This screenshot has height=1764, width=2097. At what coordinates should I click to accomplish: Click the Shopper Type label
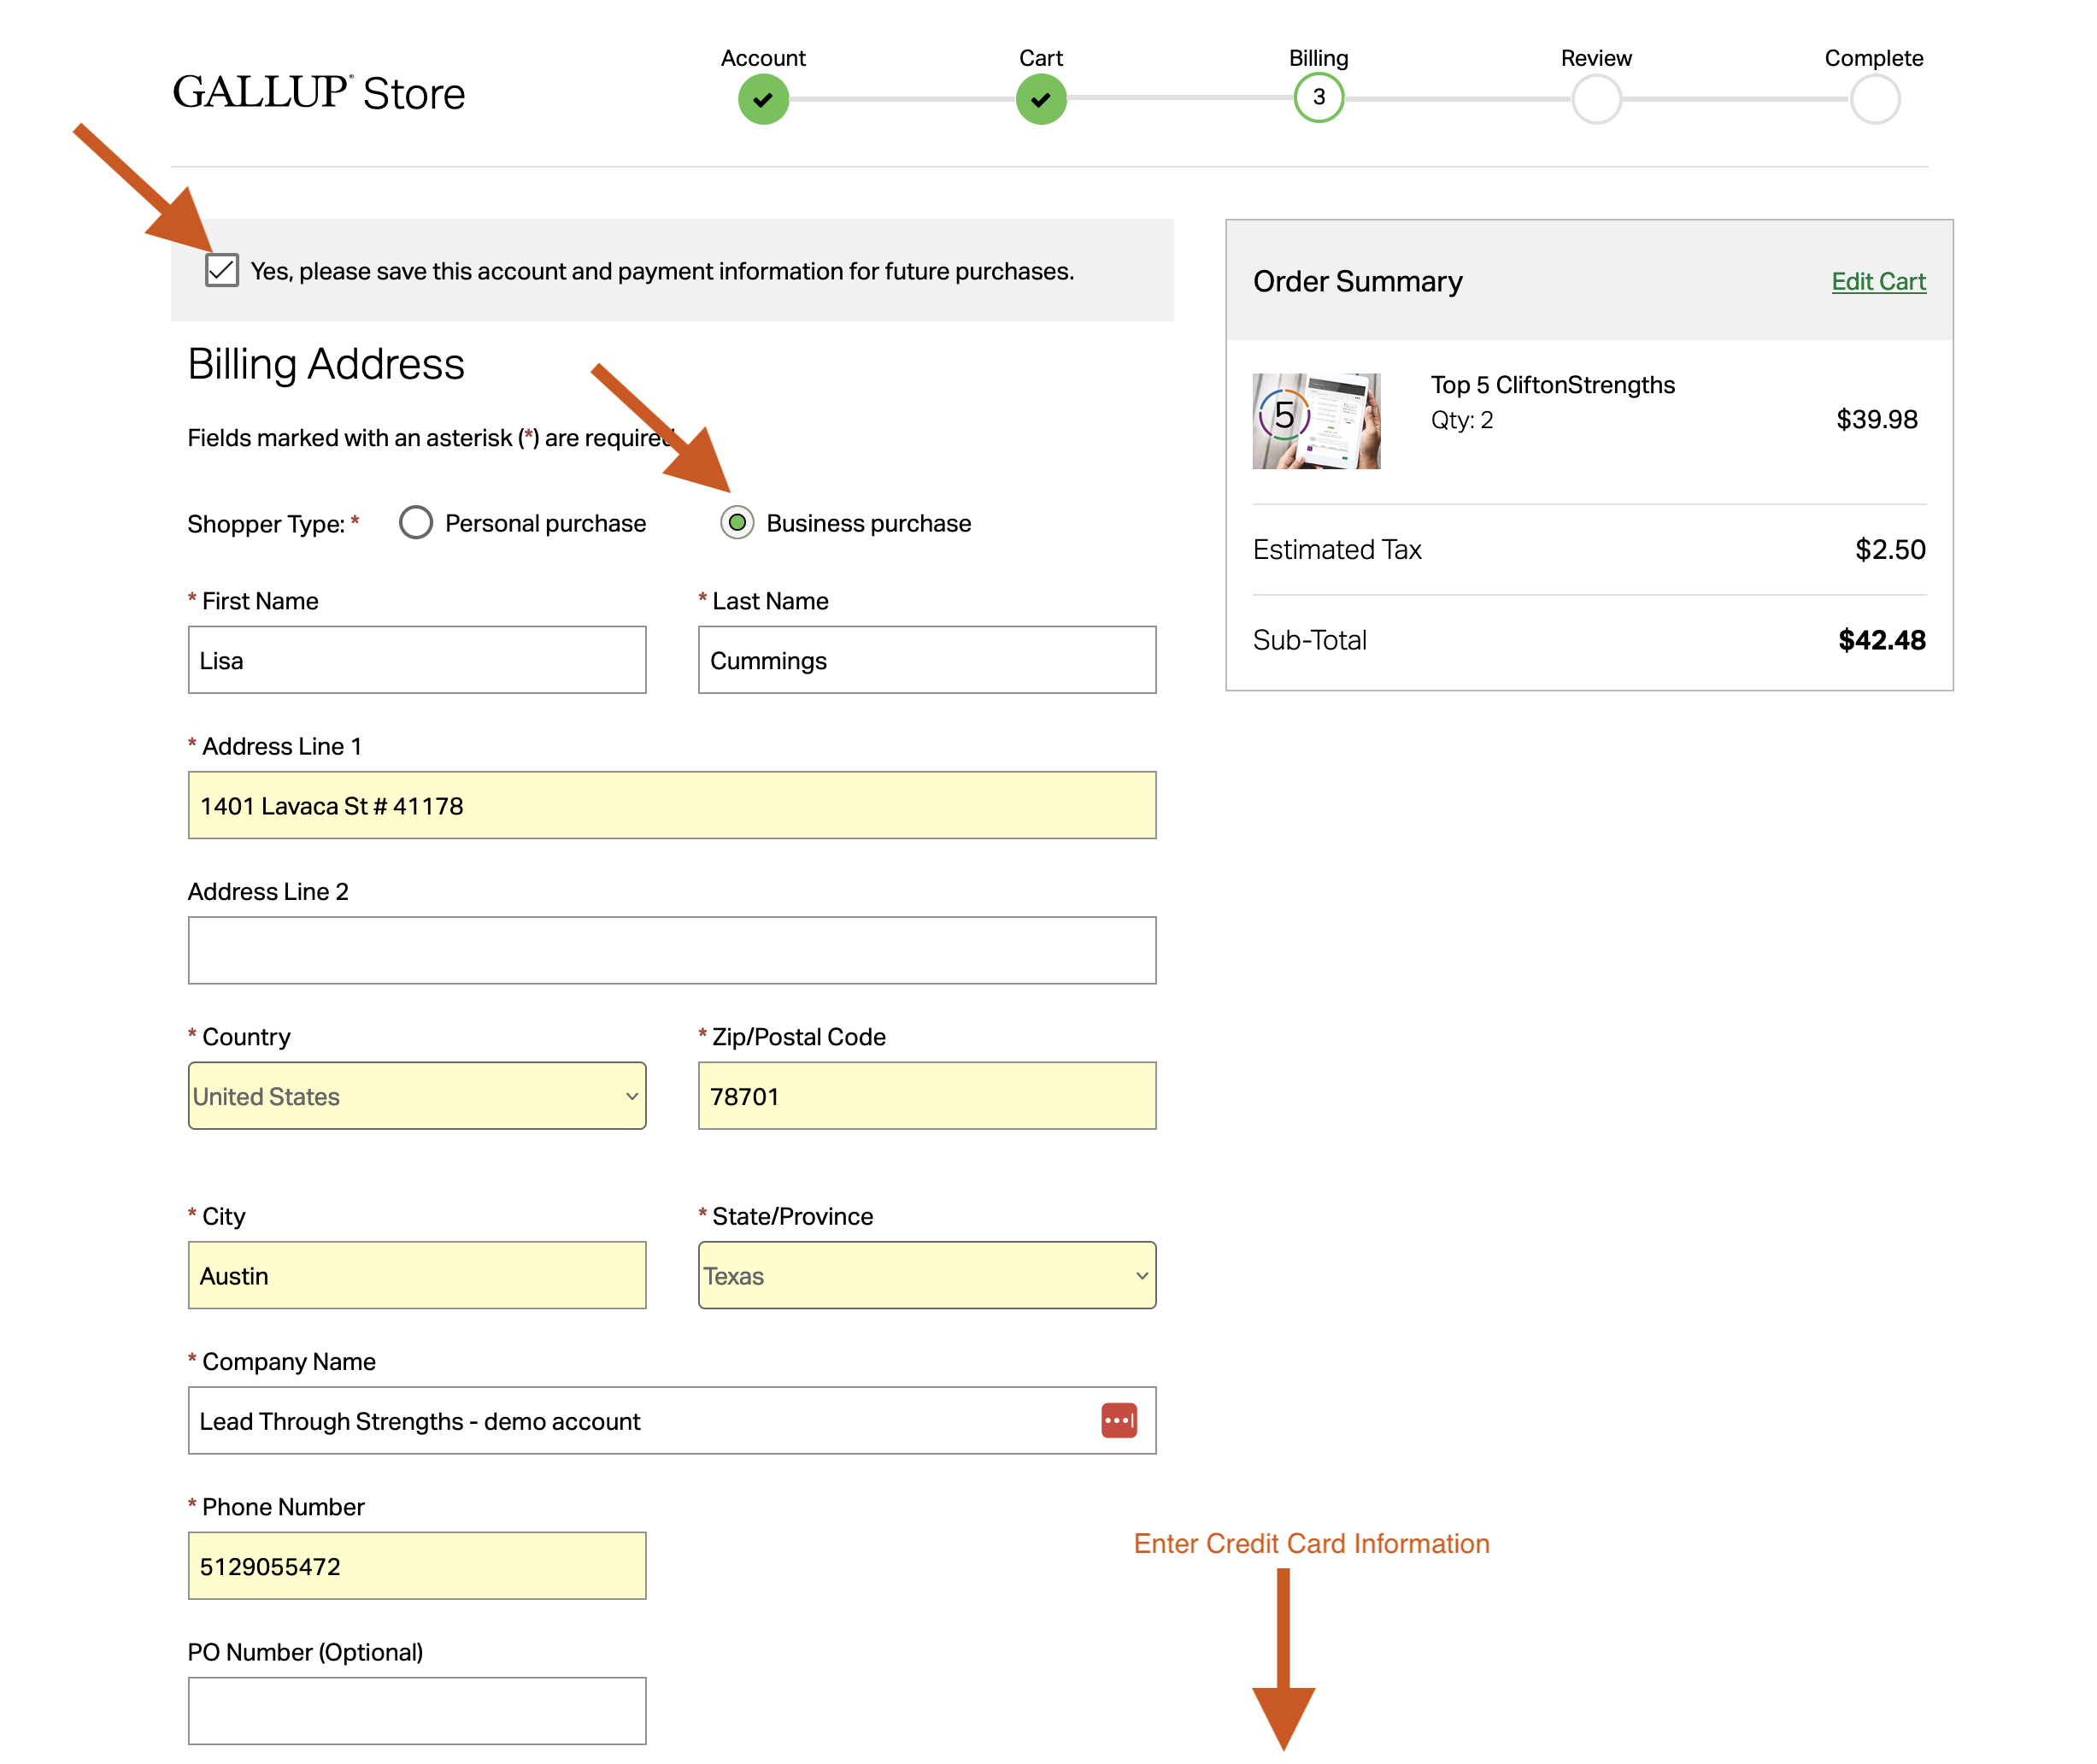[273, 524]
